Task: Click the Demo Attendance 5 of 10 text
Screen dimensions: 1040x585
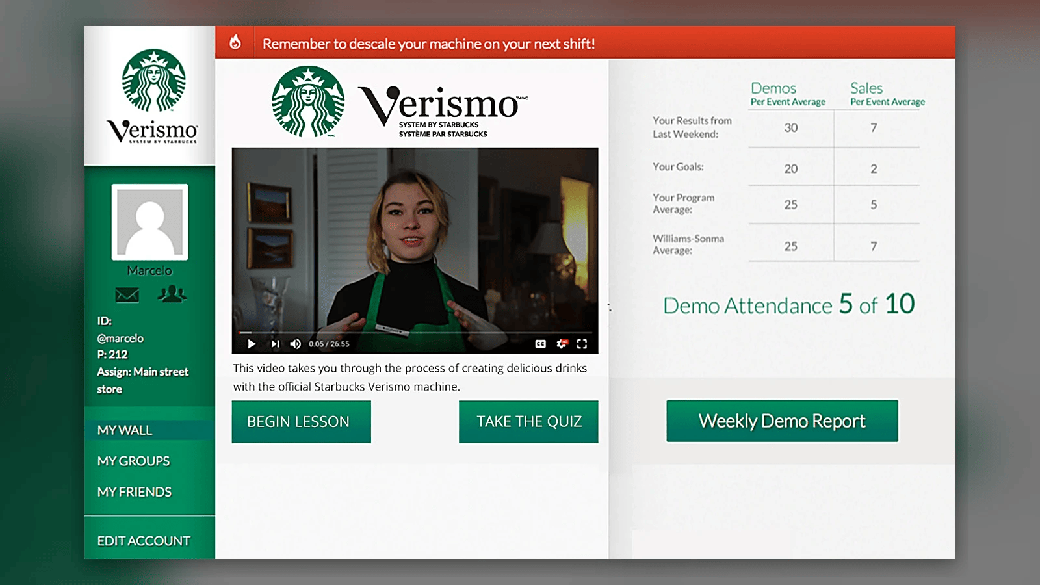Action: click(x=788, y=304)
